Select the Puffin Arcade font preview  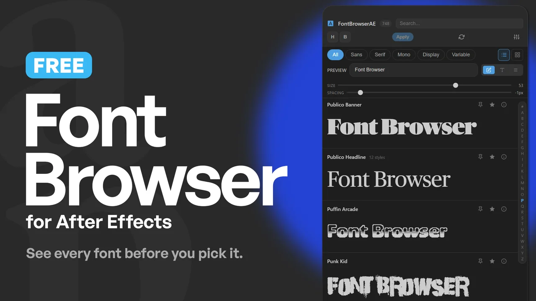[387, 231]
